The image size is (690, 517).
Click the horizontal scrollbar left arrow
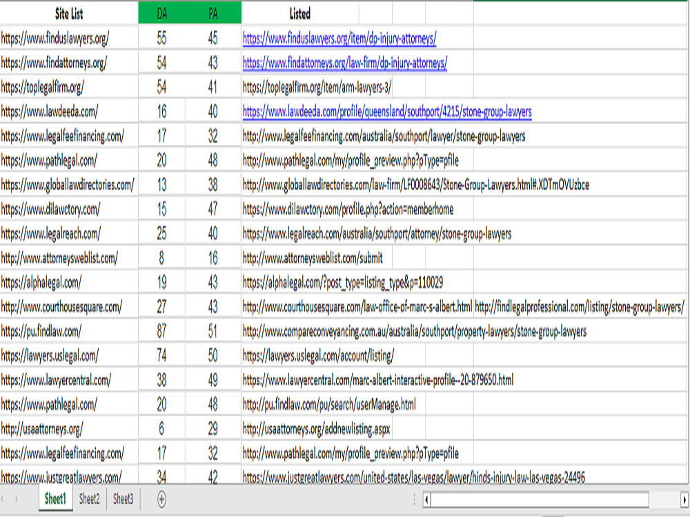point(426,499)
